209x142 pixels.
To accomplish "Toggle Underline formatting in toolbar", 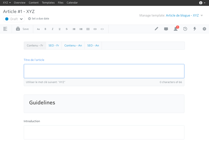I will (x=59, y=29).
